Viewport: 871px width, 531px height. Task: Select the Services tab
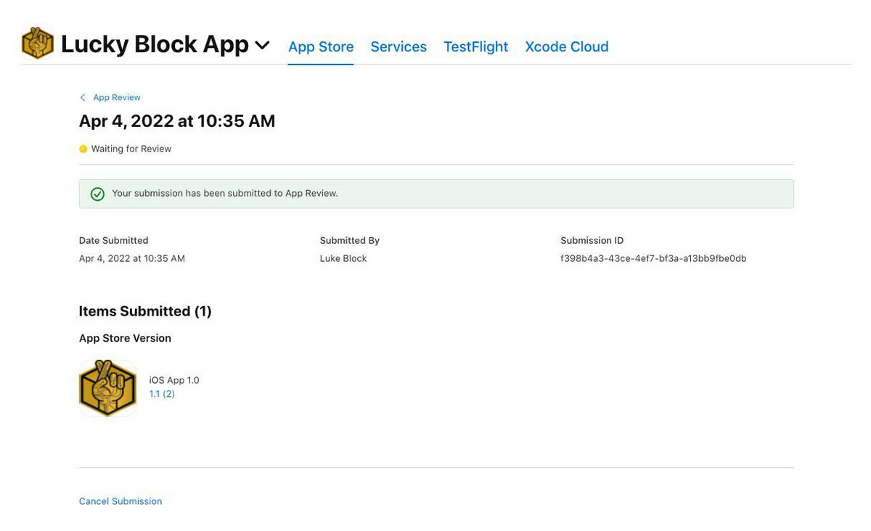click(x=398, y=46)
